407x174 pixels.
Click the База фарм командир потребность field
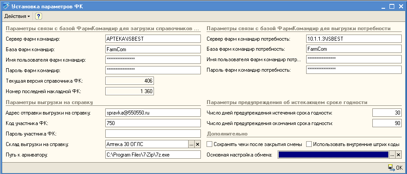(354, 49)
